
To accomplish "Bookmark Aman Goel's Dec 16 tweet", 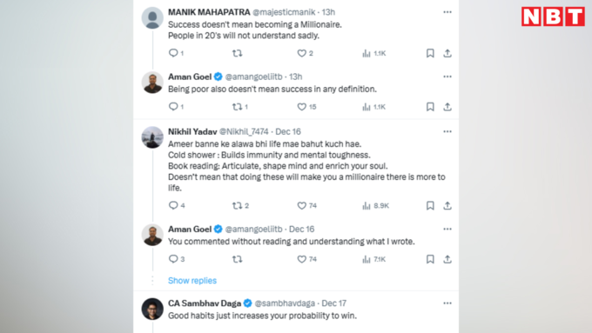I will [430, 259].
